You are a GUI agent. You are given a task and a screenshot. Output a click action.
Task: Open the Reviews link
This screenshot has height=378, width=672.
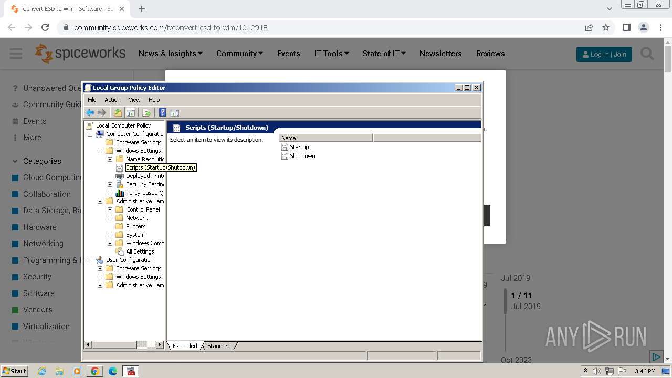tap(490, 54)
